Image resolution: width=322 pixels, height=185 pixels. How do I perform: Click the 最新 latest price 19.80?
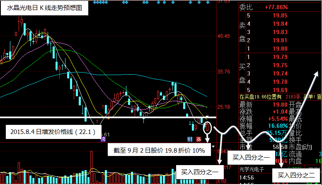280,105
